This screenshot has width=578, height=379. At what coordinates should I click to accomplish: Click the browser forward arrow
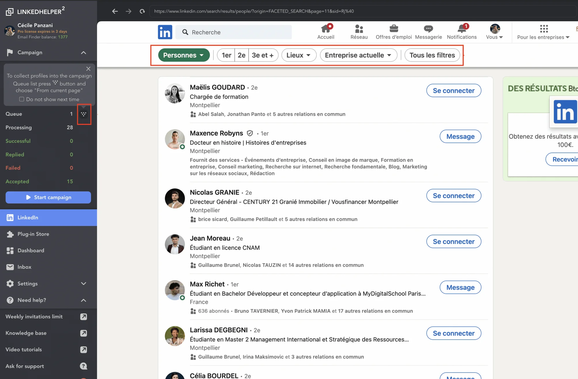pyautogui.click(x=129, y=11)
